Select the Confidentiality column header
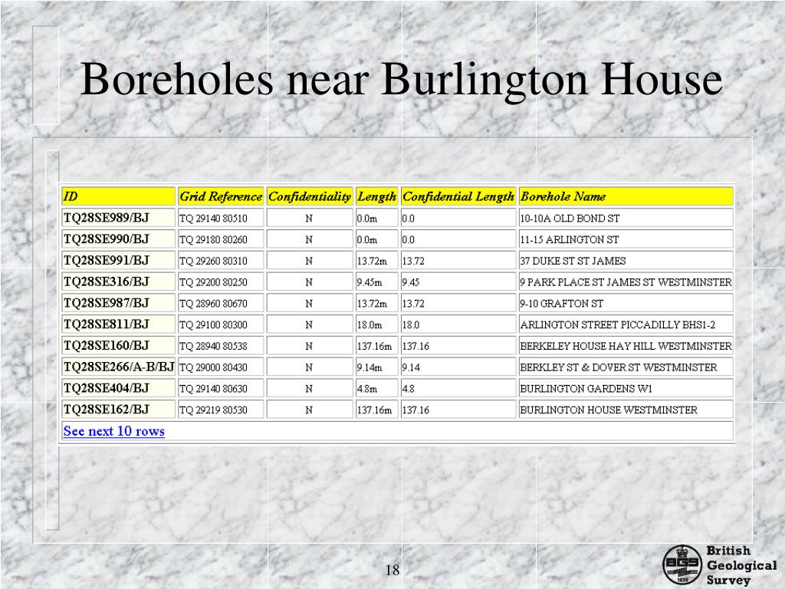Image resolution: width=785 pixels, height=589 pixels. tap(310, 196)
